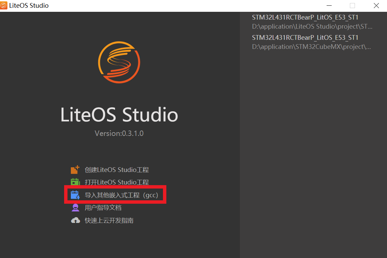
Task: Click the Version:0.3.1.0 label
Action: 119,134
